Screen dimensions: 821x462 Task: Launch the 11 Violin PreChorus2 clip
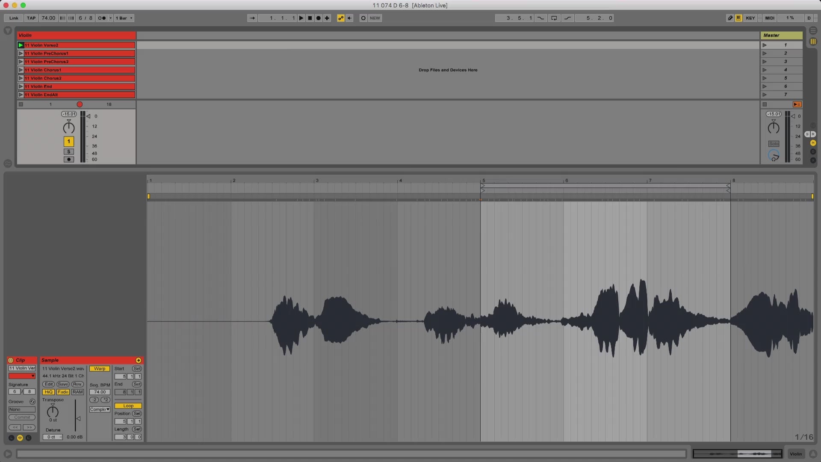[21, 62]
